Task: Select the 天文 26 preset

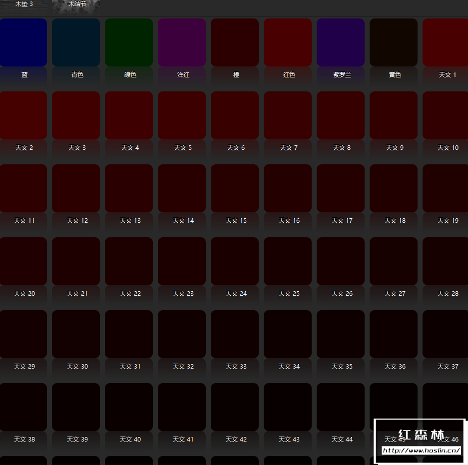Action: click(x=341, y=261)
